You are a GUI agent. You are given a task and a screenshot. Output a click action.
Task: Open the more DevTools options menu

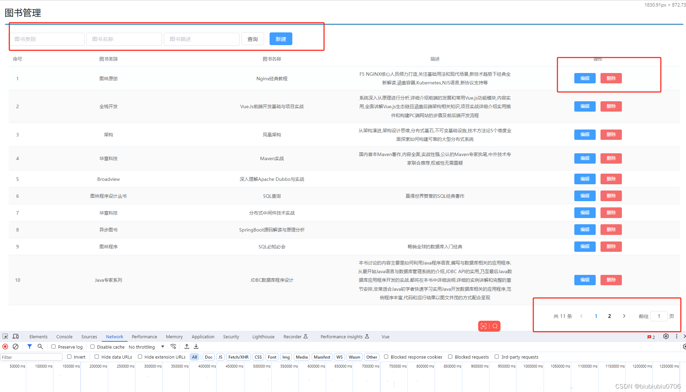pyautogui.click(x=676, y=337)
